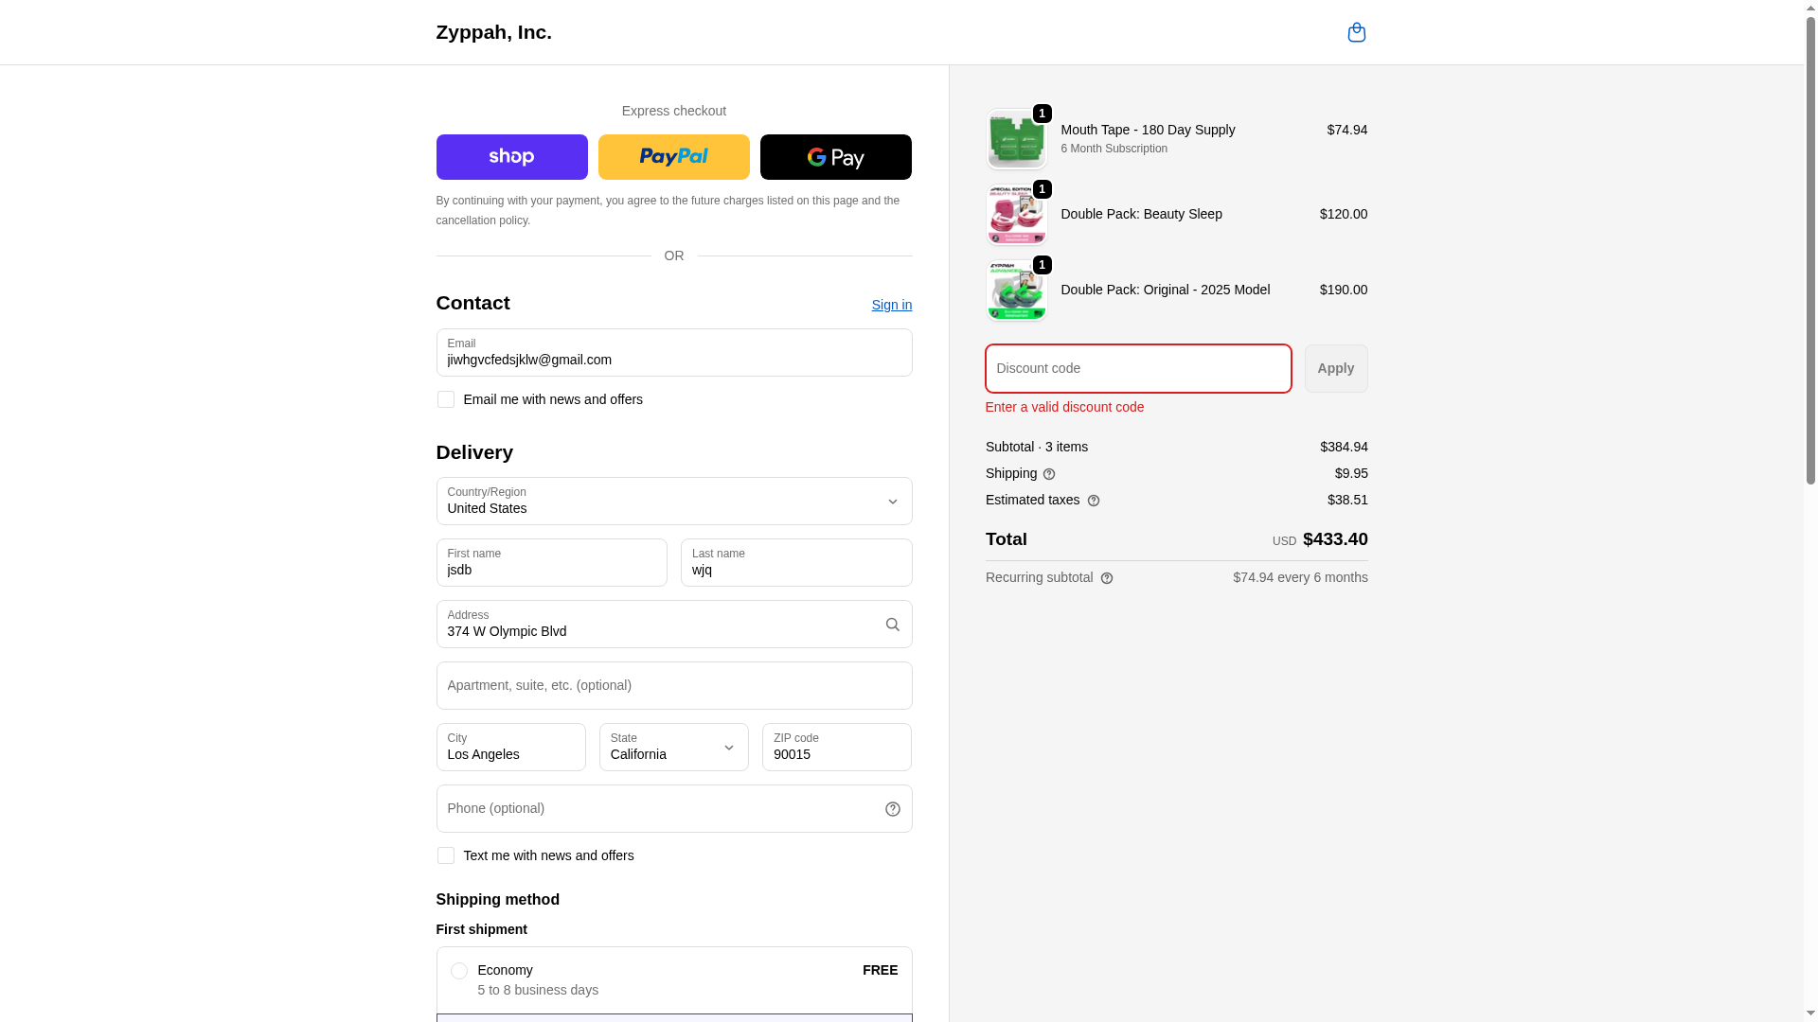Image resolution: width=1818 pixels, height=1022 pixels.
Task: Click the address search magnifier icon
Action: 892,625
